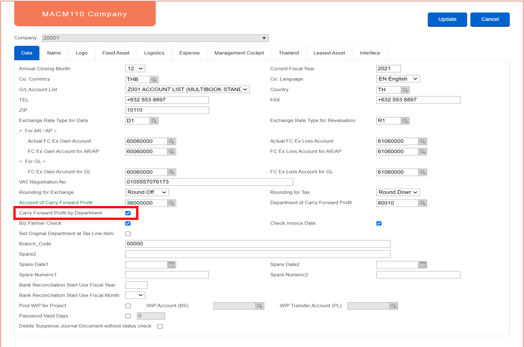524x347 pixels.
Task: Enable Post WIP for Project checkbox
Action: pyautogui.click(x=128, y=306)
